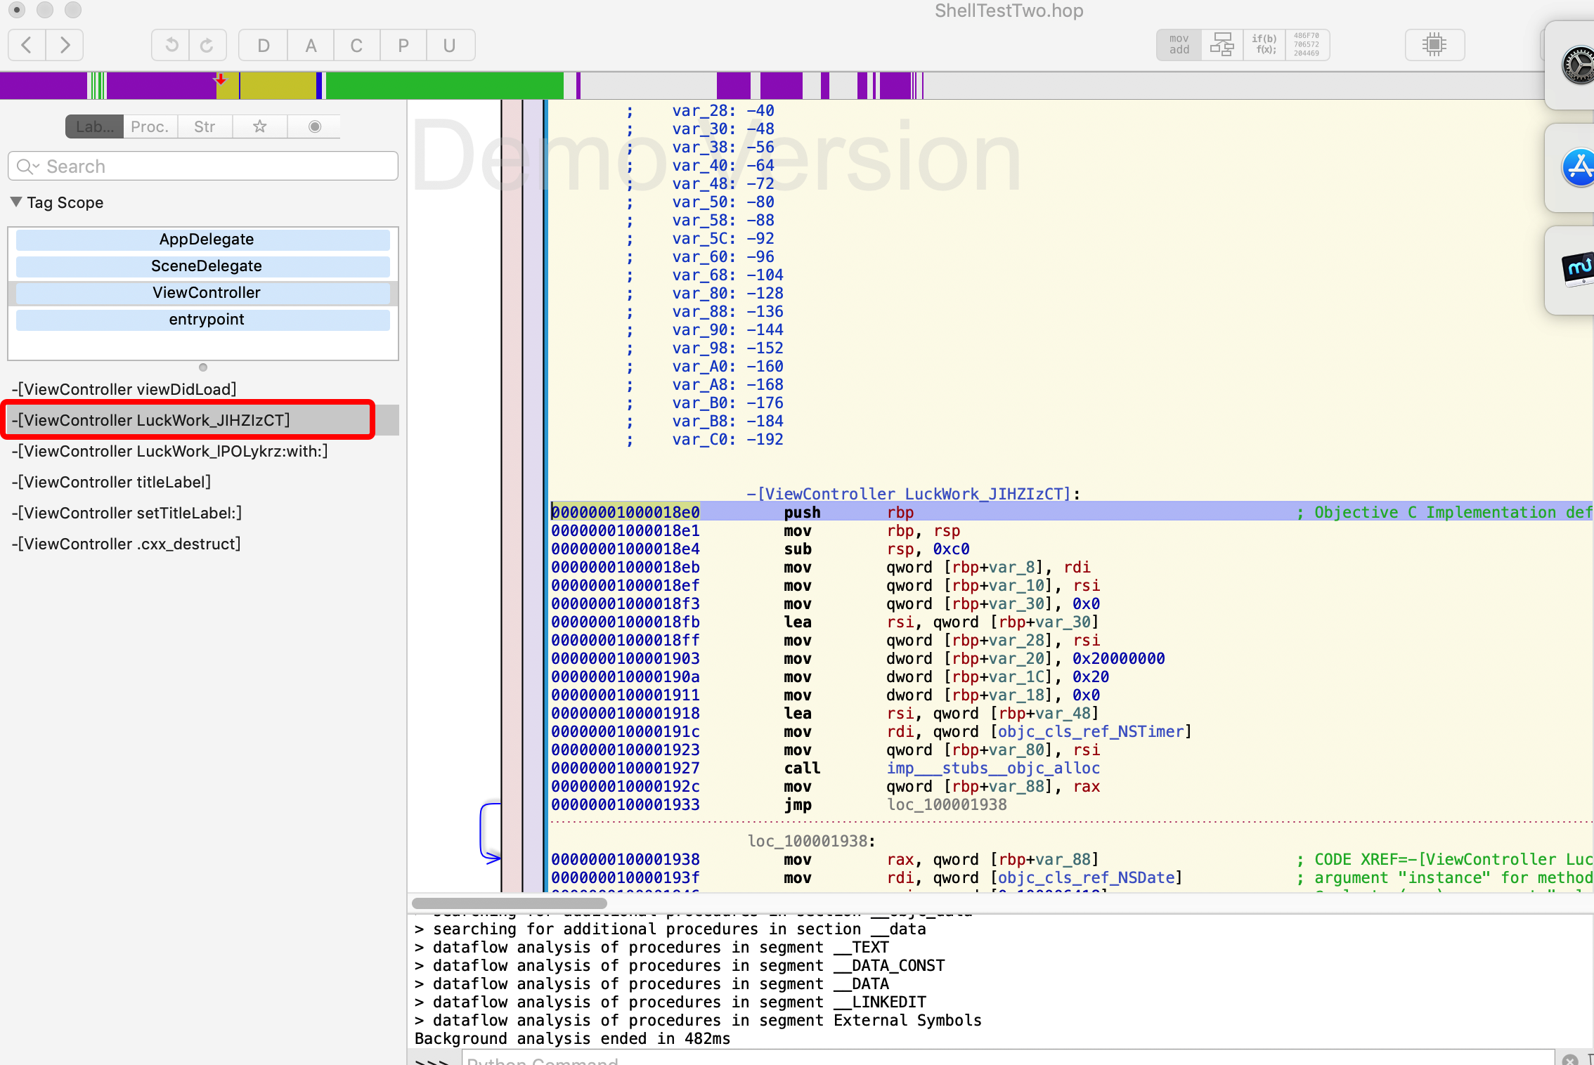This screenshot has width=1594, height=1065.
Task: Mark selection as Data with D
Action: [x=264, y=46]
